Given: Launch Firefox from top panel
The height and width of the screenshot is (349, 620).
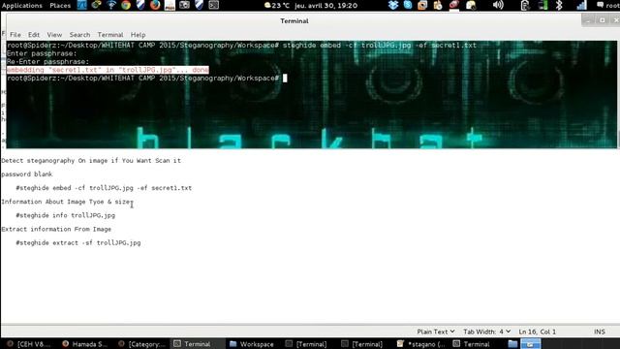Looking at the screenshot, I should point(155,5).
